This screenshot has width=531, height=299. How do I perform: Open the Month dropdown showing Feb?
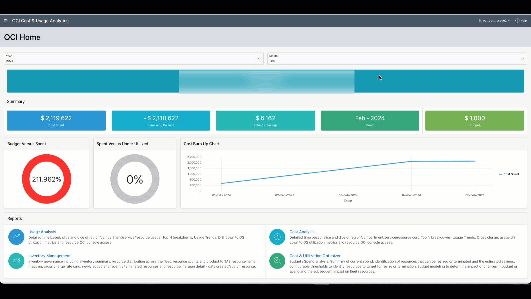522,59
